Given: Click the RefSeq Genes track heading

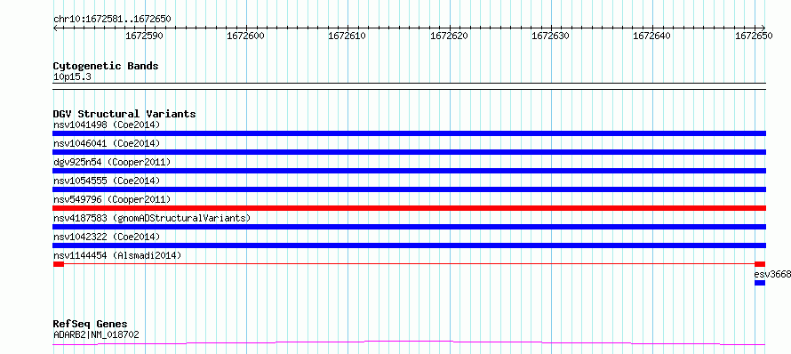Looking at the screenshot, I should click(x=91, y=324).
